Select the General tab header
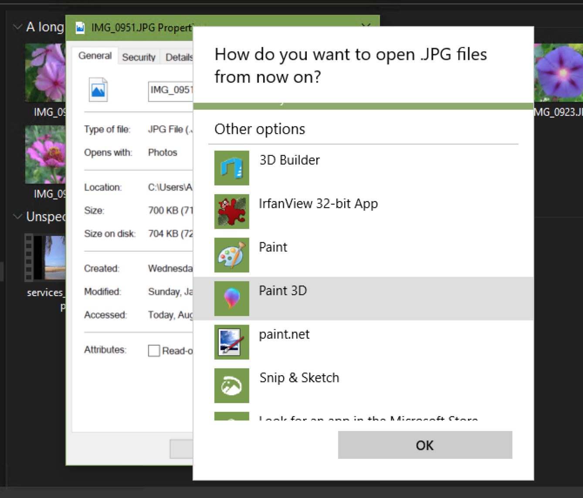583x498 pixels. pos(94,56)
